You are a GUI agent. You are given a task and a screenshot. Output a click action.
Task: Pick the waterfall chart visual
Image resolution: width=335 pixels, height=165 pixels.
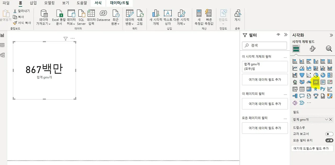coord(295,75)
